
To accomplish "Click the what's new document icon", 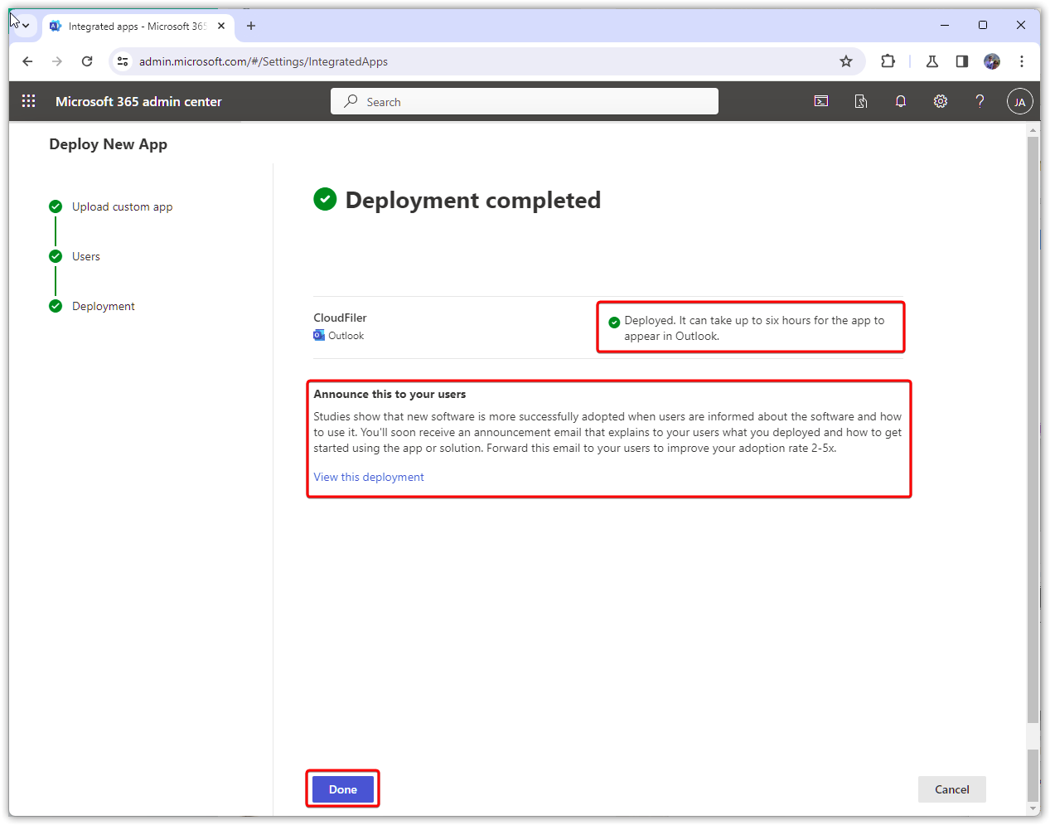I will click(x=860, y=101).
